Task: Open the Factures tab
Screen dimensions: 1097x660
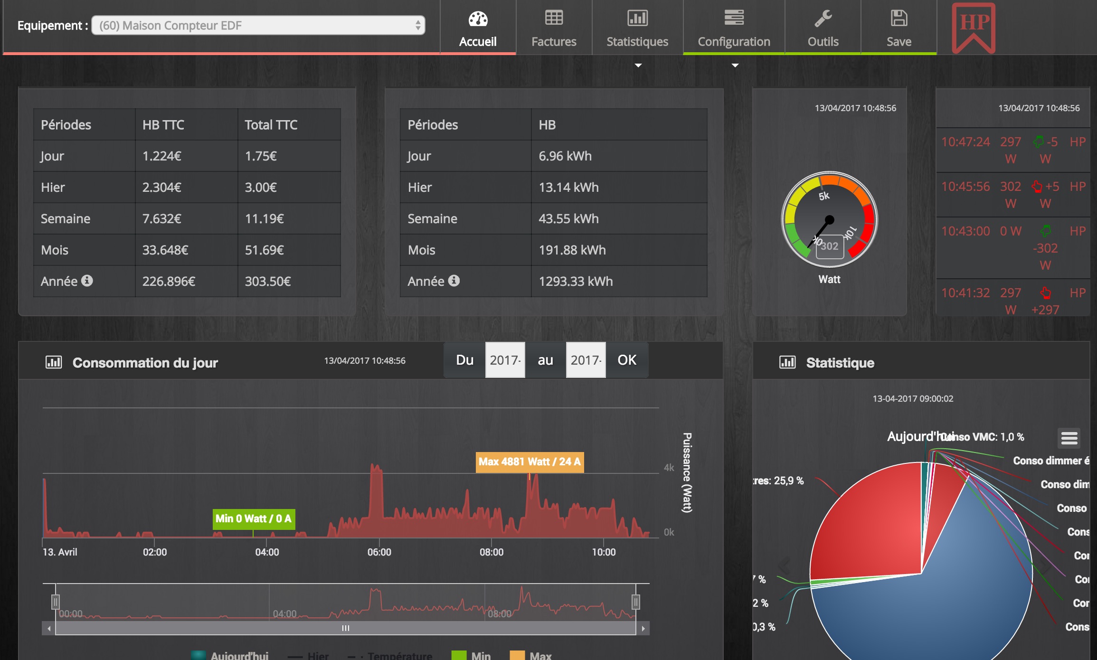Action: tap(554, 28)
